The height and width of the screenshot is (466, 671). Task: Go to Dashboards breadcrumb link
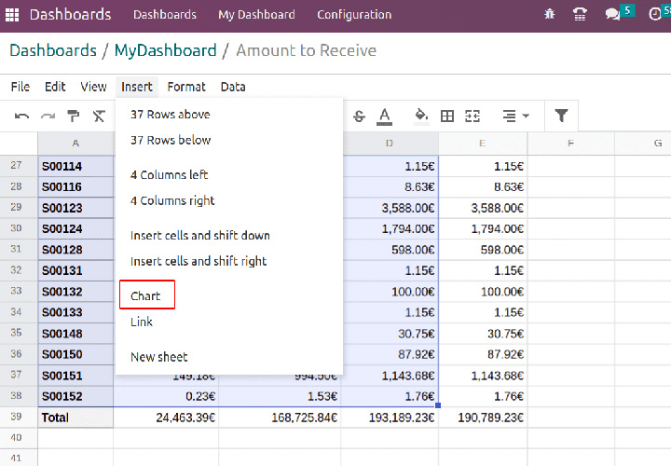[53, 50]
